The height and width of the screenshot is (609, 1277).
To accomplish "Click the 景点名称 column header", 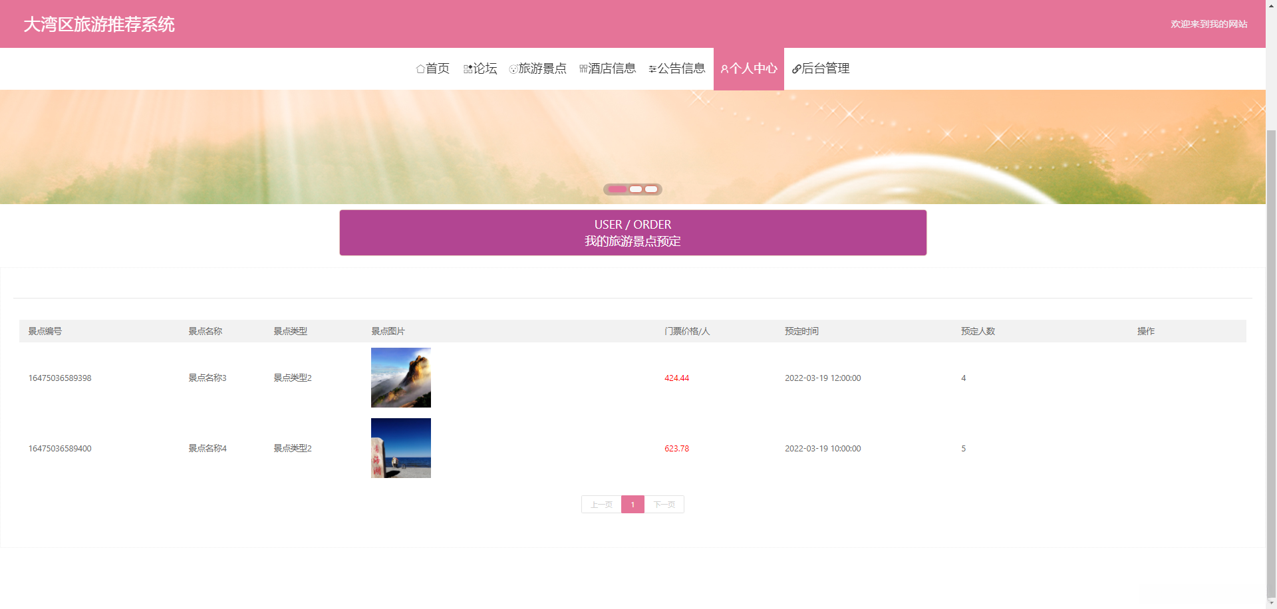I will 206,331.
